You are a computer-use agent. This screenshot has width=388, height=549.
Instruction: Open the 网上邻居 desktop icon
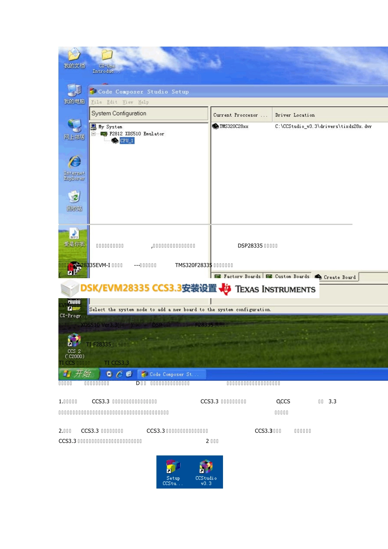click(74, 129)
